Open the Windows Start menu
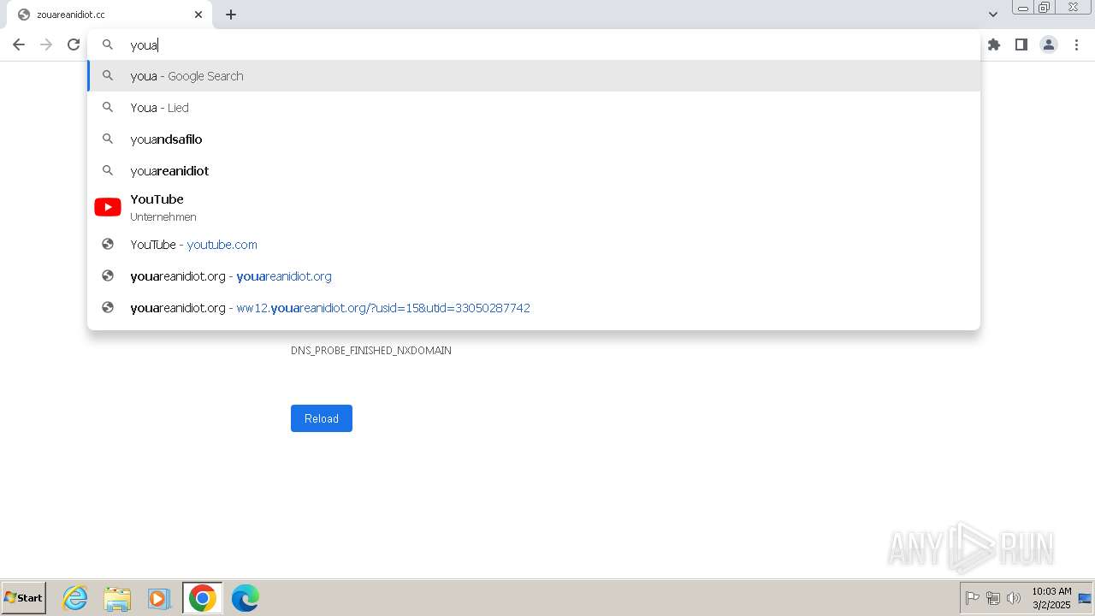Viewport: 1095px width, 616px height. tap(24, 598)
